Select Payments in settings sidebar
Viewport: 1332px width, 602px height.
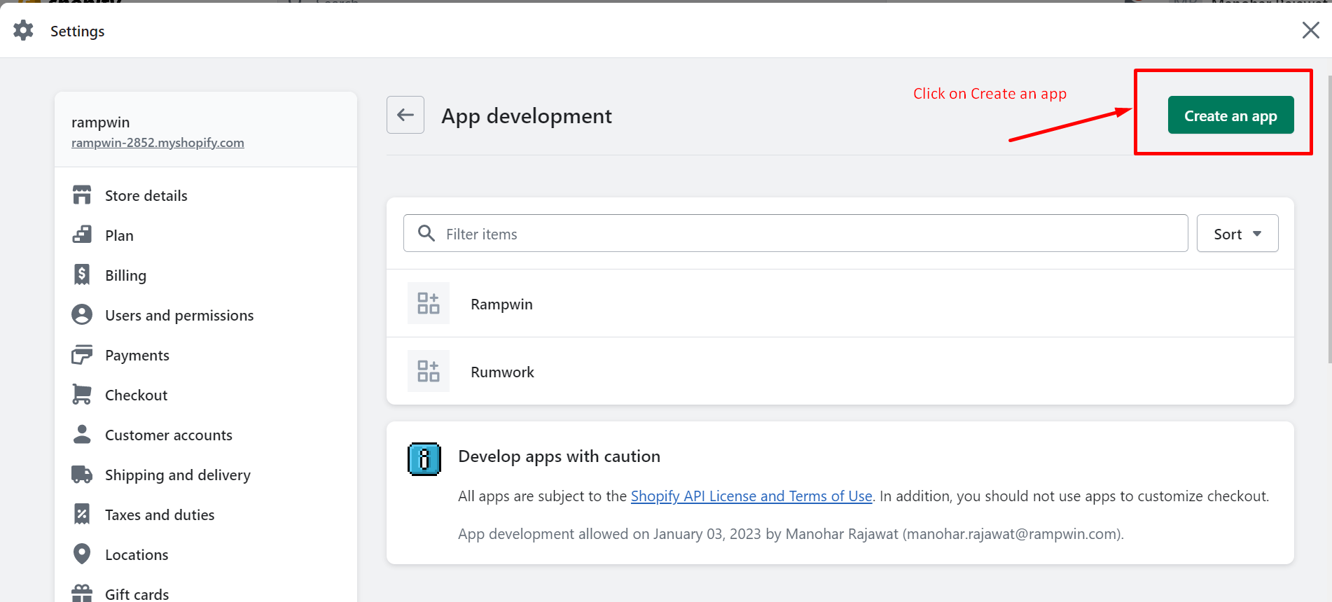tap(137, 356)
